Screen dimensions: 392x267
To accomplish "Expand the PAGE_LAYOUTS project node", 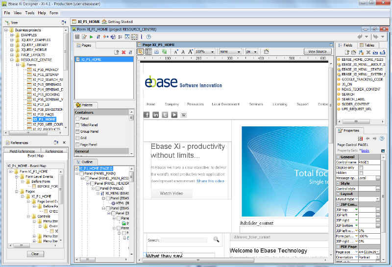I will [x=12, y=55].
